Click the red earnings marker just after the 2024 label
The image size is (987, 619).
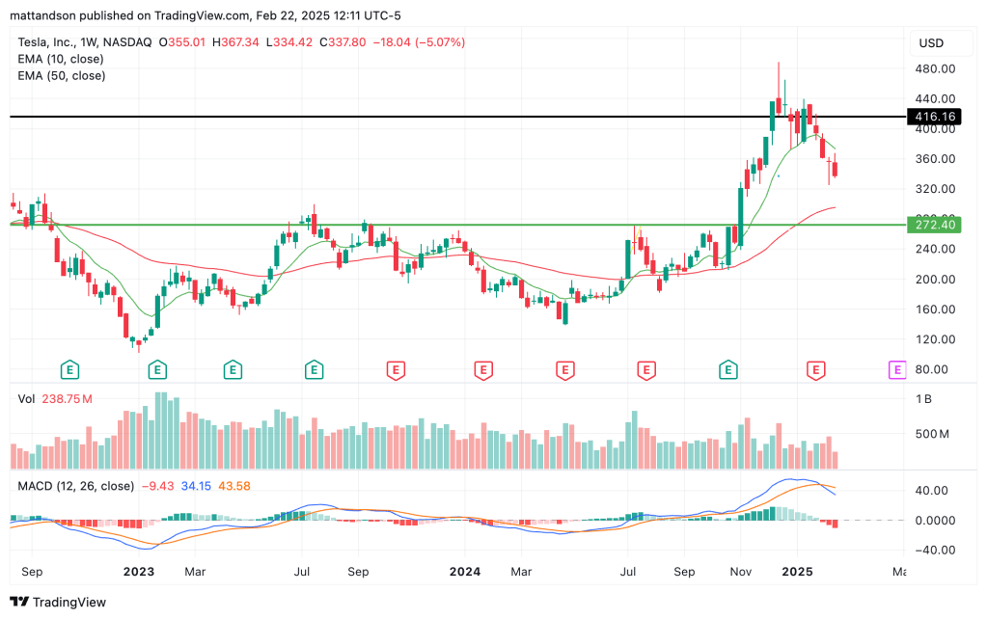[x=482, y=369]
